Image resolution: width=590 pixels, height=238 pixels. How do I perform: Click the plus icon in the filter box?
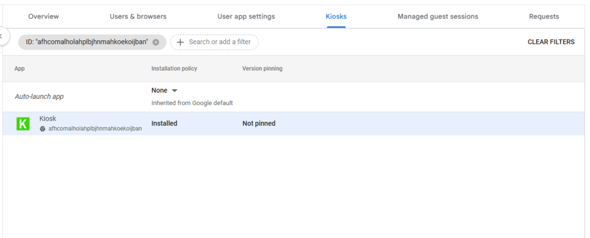pos(180,42)
